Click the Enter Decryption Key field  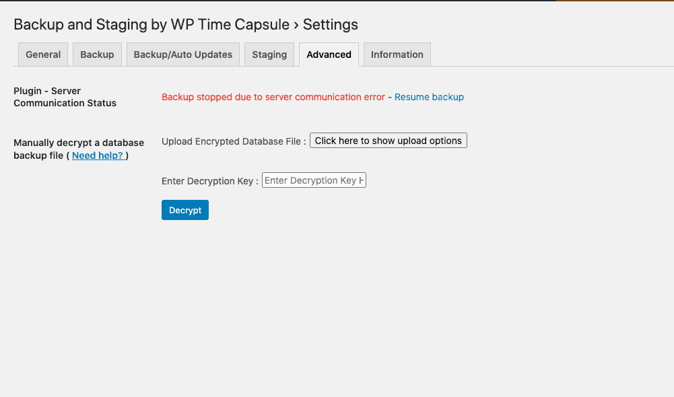coord(314,180)
